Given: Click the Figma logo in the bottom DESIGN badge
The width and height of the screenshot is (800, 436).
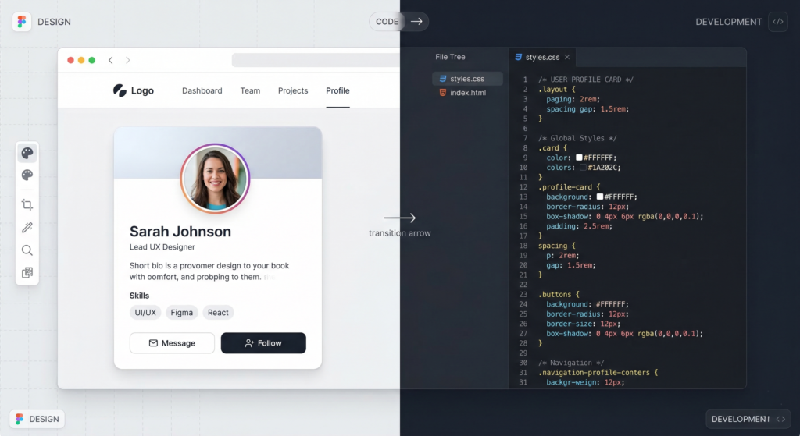Looking at the screenshot, I should [20, 419].
